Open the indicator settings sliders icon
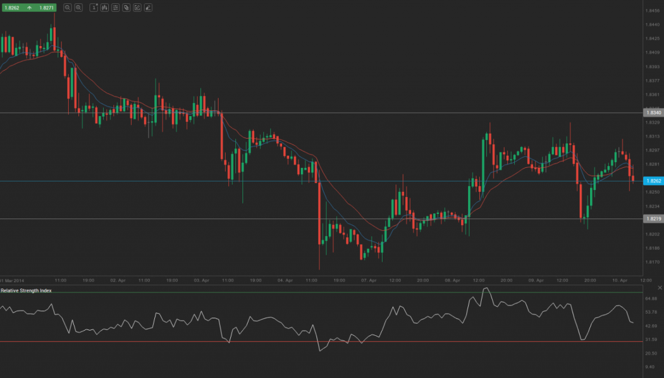Screen dimensions: 664x378 click(115, 8)
